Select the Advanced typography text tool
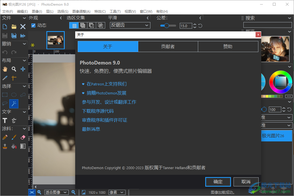294x196 pixels. 14,120
